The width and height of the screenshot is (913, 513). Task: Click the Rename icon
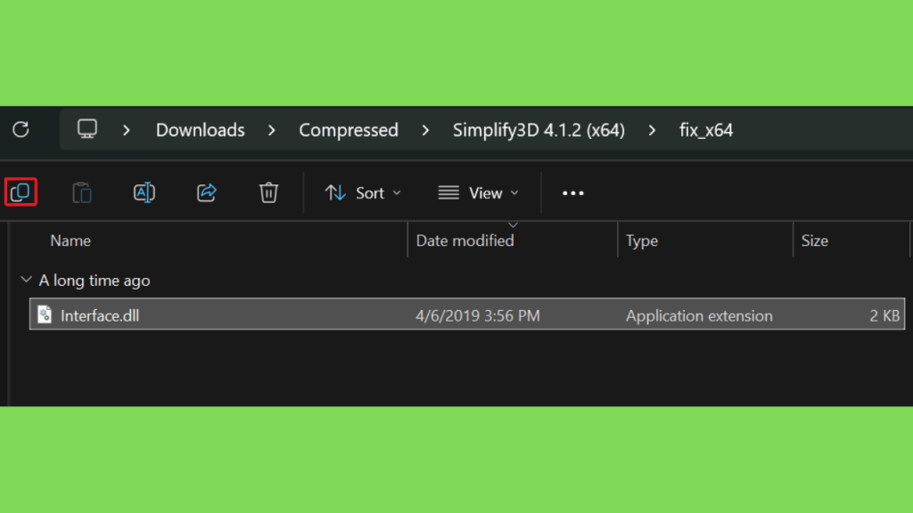pos(144,192)
